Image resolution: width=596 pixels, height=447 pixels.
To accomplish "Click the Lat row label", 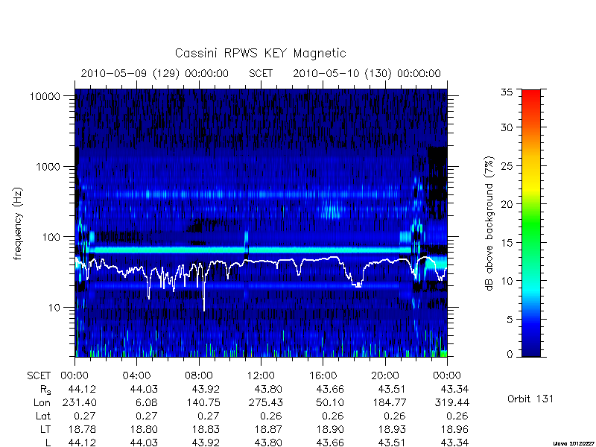I will click(43, 416).
